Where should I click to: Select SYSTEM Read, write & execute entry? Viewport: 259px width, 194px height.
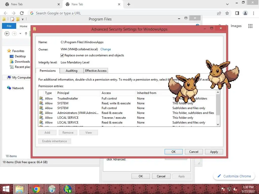coord(127,103)
